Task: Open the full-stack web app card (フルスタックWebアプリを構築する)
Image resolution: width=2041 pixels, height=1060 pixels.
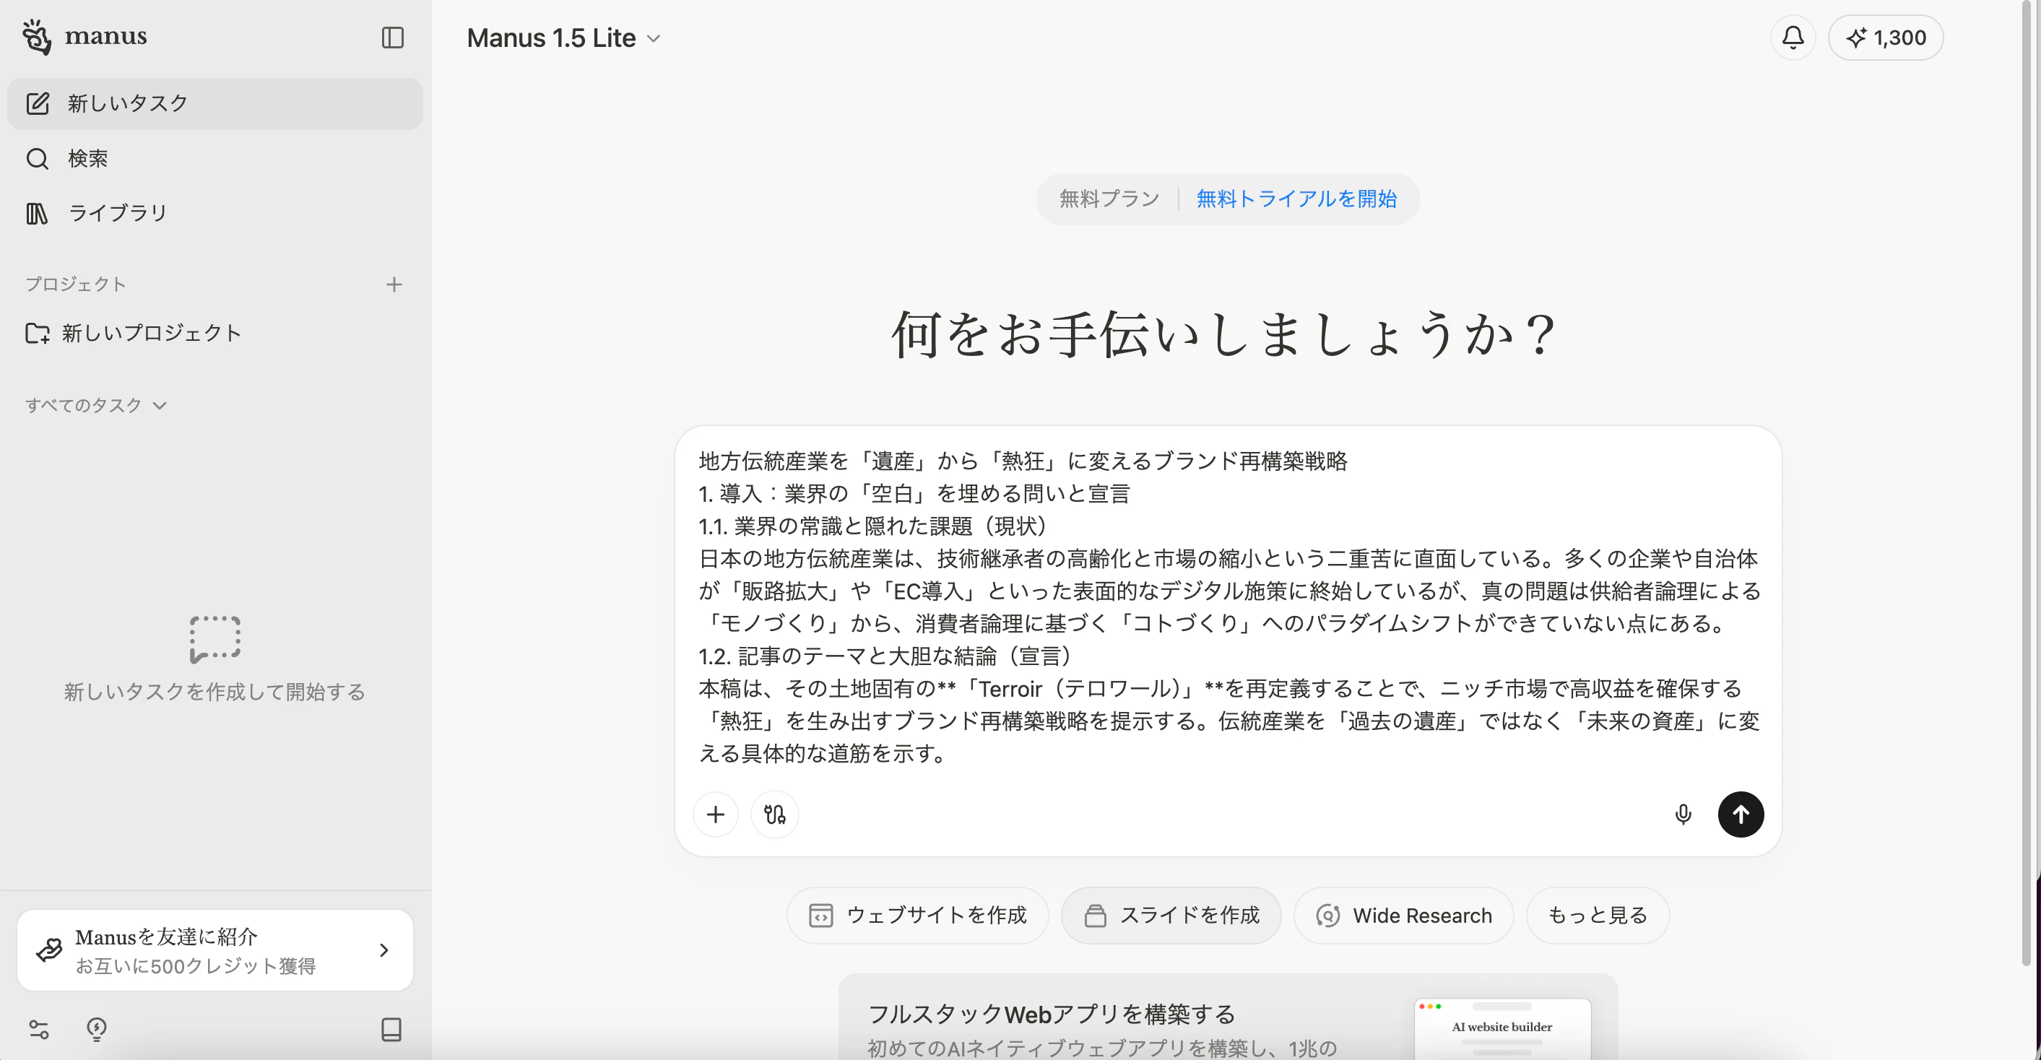Action: [1228, 1018]
